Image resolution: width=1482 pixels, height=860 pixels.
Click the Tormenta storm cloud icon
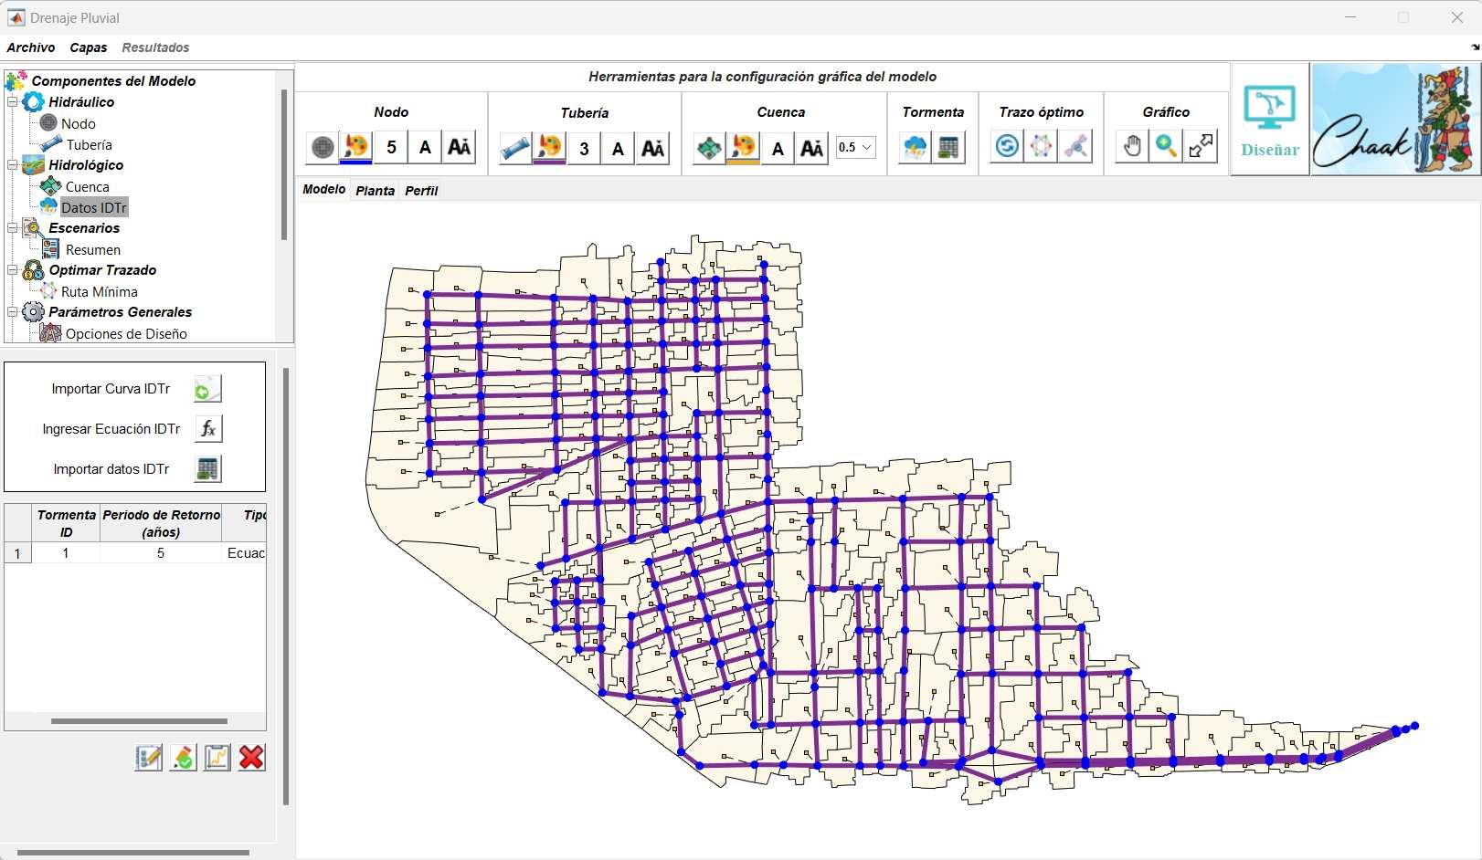click(915, 147)
